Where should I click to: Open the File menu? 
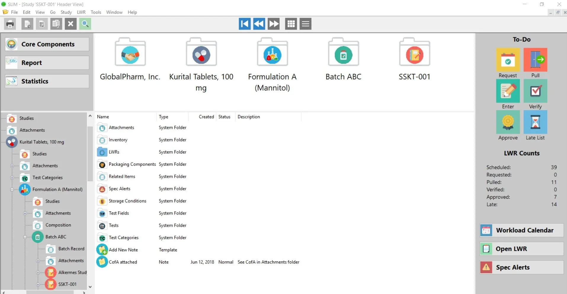coord(14,12)
